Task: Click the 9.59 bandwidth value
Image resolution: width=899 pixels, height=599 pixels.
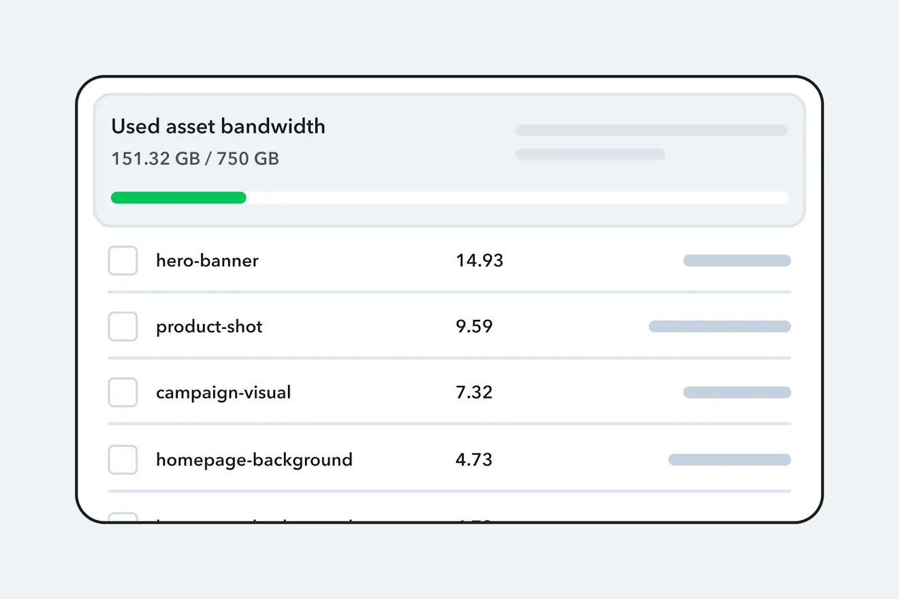Action: pos(474,327)
